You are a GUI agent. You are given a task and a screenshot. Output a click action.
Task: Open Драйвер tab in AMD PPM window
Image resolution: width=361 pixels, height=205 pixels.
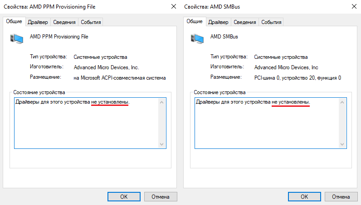tap(38, 22)
